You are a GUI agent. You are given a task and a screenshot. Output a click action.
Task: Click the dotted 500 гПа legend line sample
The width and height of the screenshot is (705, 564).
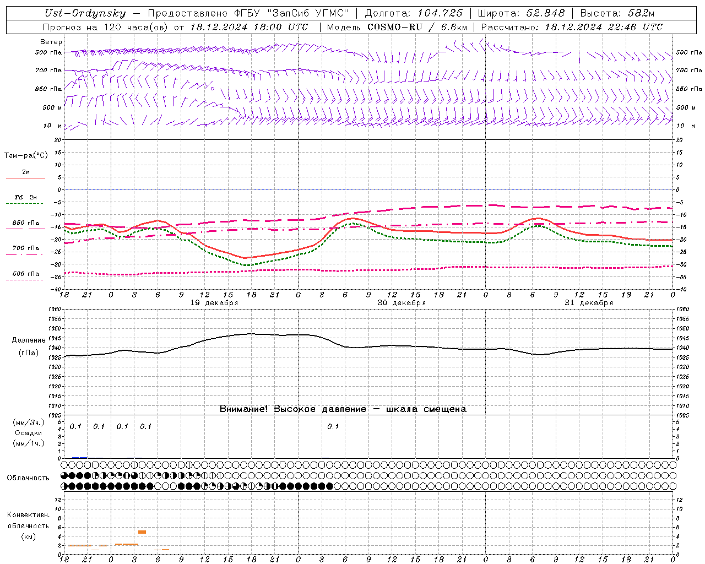point(25,280)
